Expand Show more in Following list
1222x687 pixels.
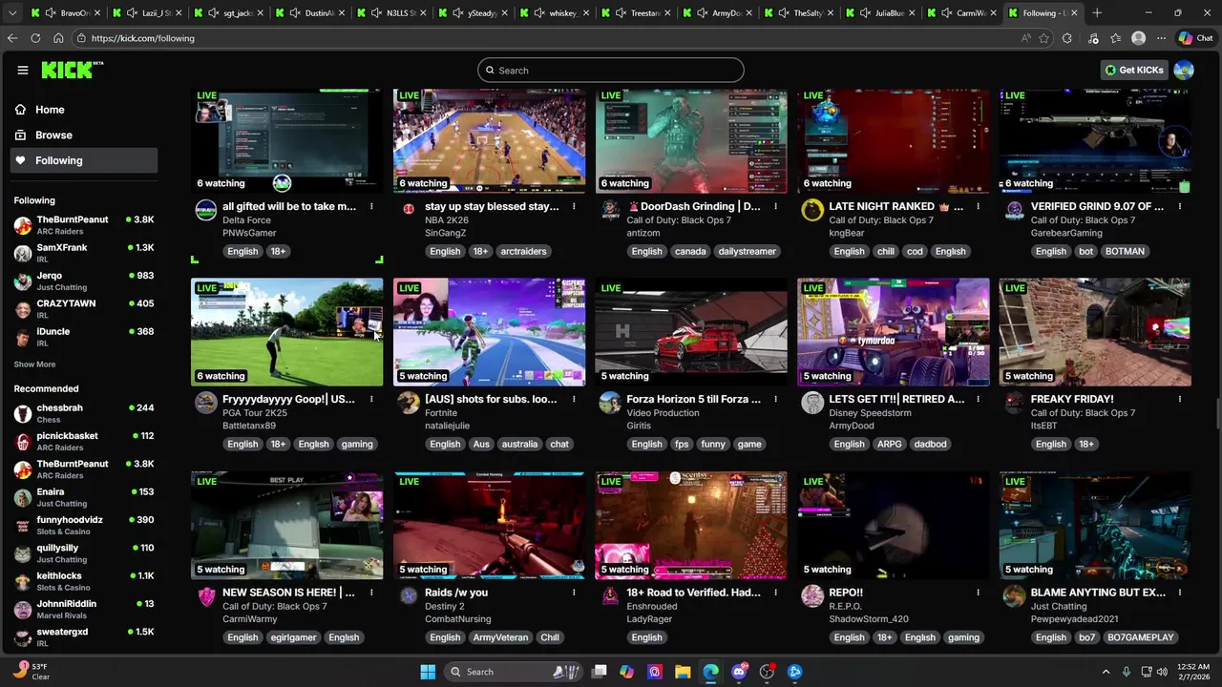pos(34,364)
